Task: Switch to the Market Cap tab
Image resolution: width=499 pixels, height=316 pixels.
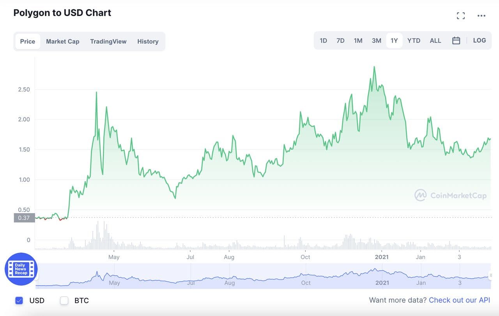Action: [x=62, y=41]
